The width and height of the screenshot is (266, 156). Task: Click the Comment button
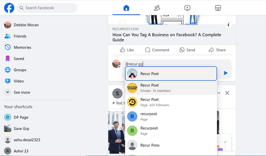pyautogui.click(x=157, y=50)
